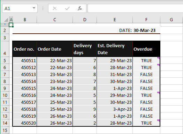Screen dimensions: 183x134
Task: Click order date of order 450519
Action: click(x=55, y=116)
